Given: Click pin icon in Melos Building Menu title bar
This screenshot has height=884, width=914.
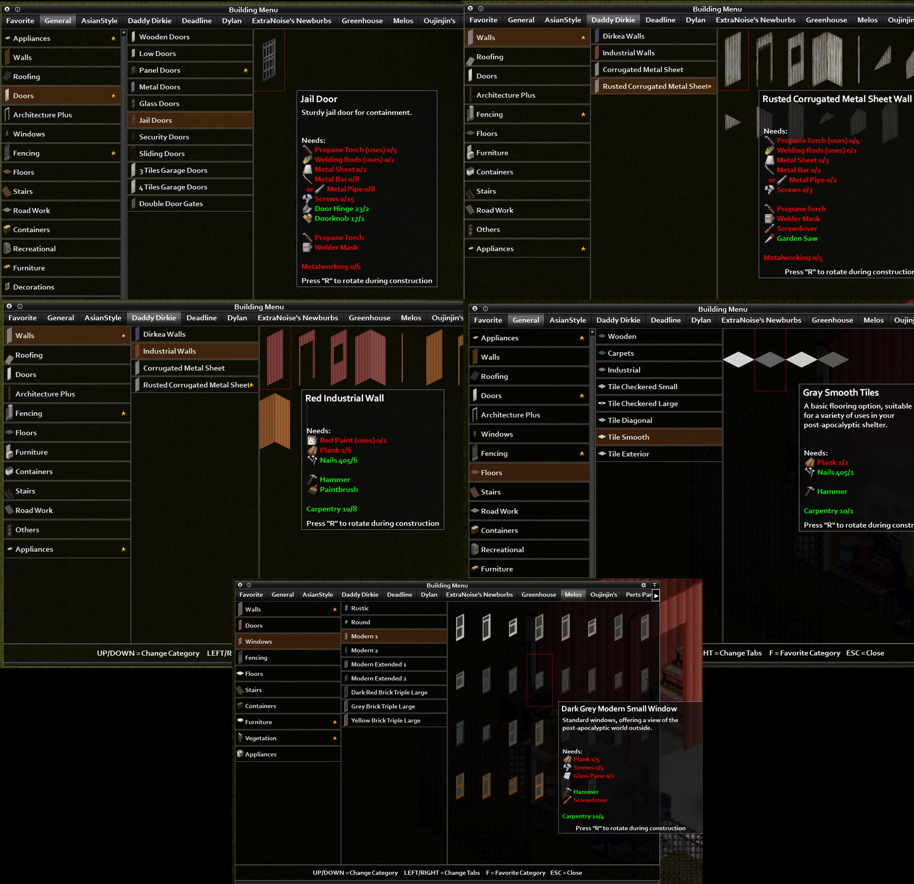Looking at the screenshot, I should click(x=654, y=585).
